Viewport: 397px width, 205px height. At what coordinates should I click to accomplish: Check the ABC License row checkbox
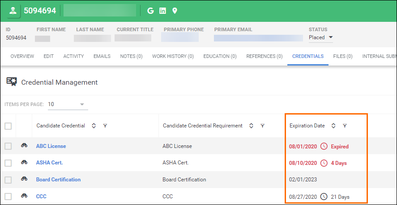pos(8,146)
